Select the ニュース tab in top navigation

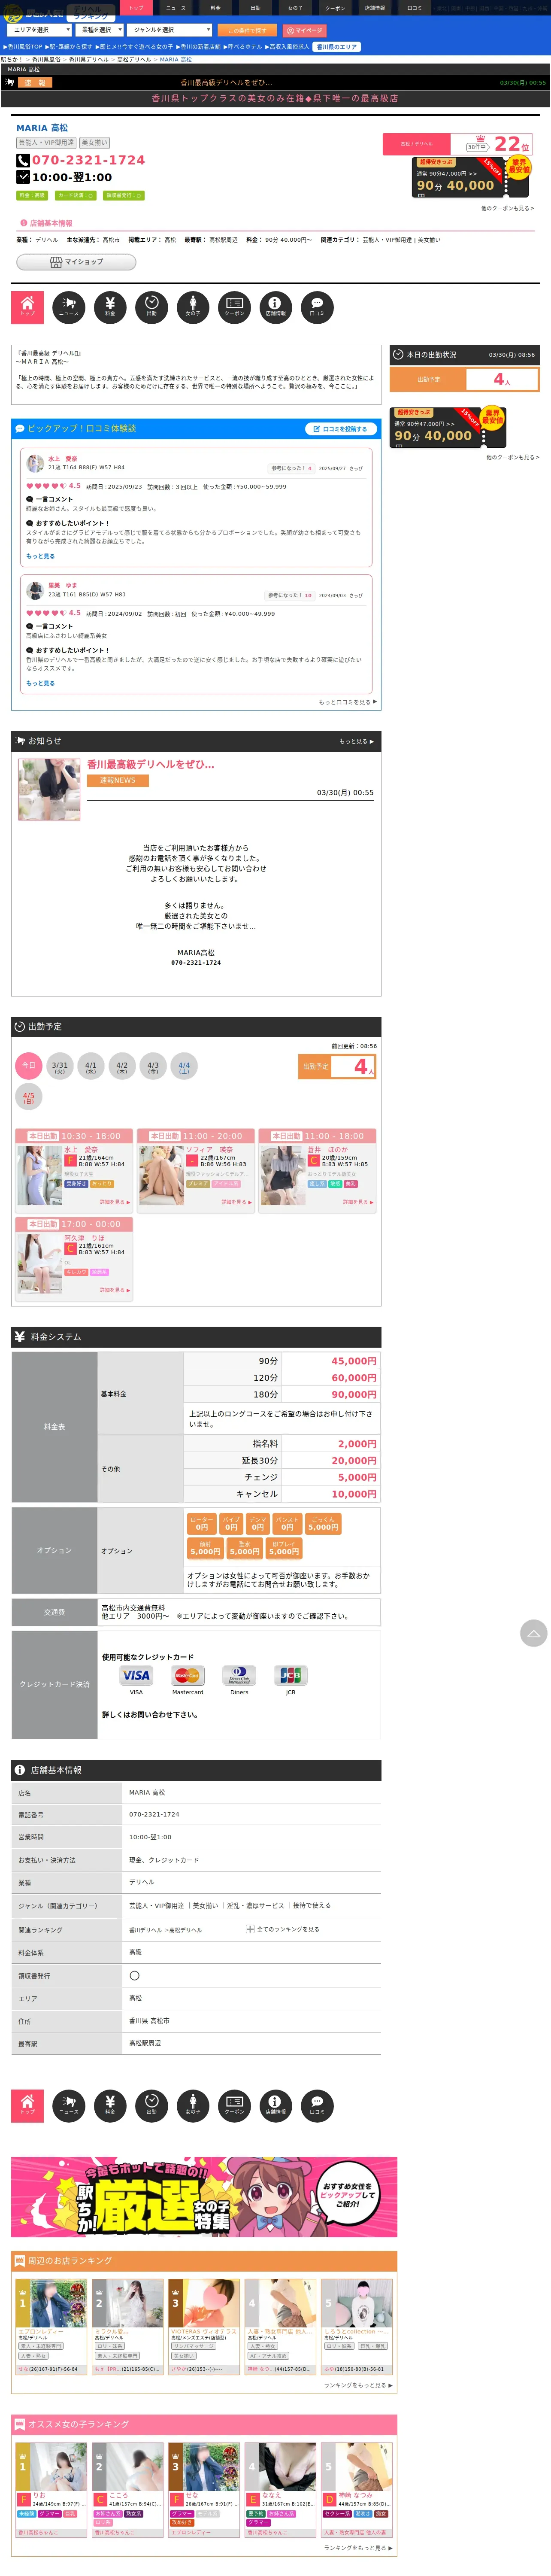tap(175, 8)
